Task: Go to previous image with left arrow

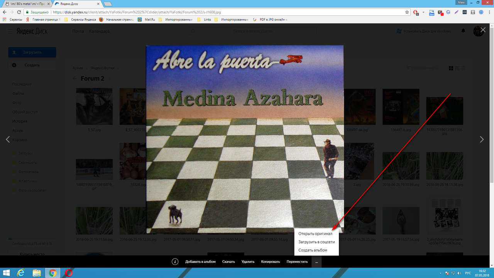Action: pos(8,139)
